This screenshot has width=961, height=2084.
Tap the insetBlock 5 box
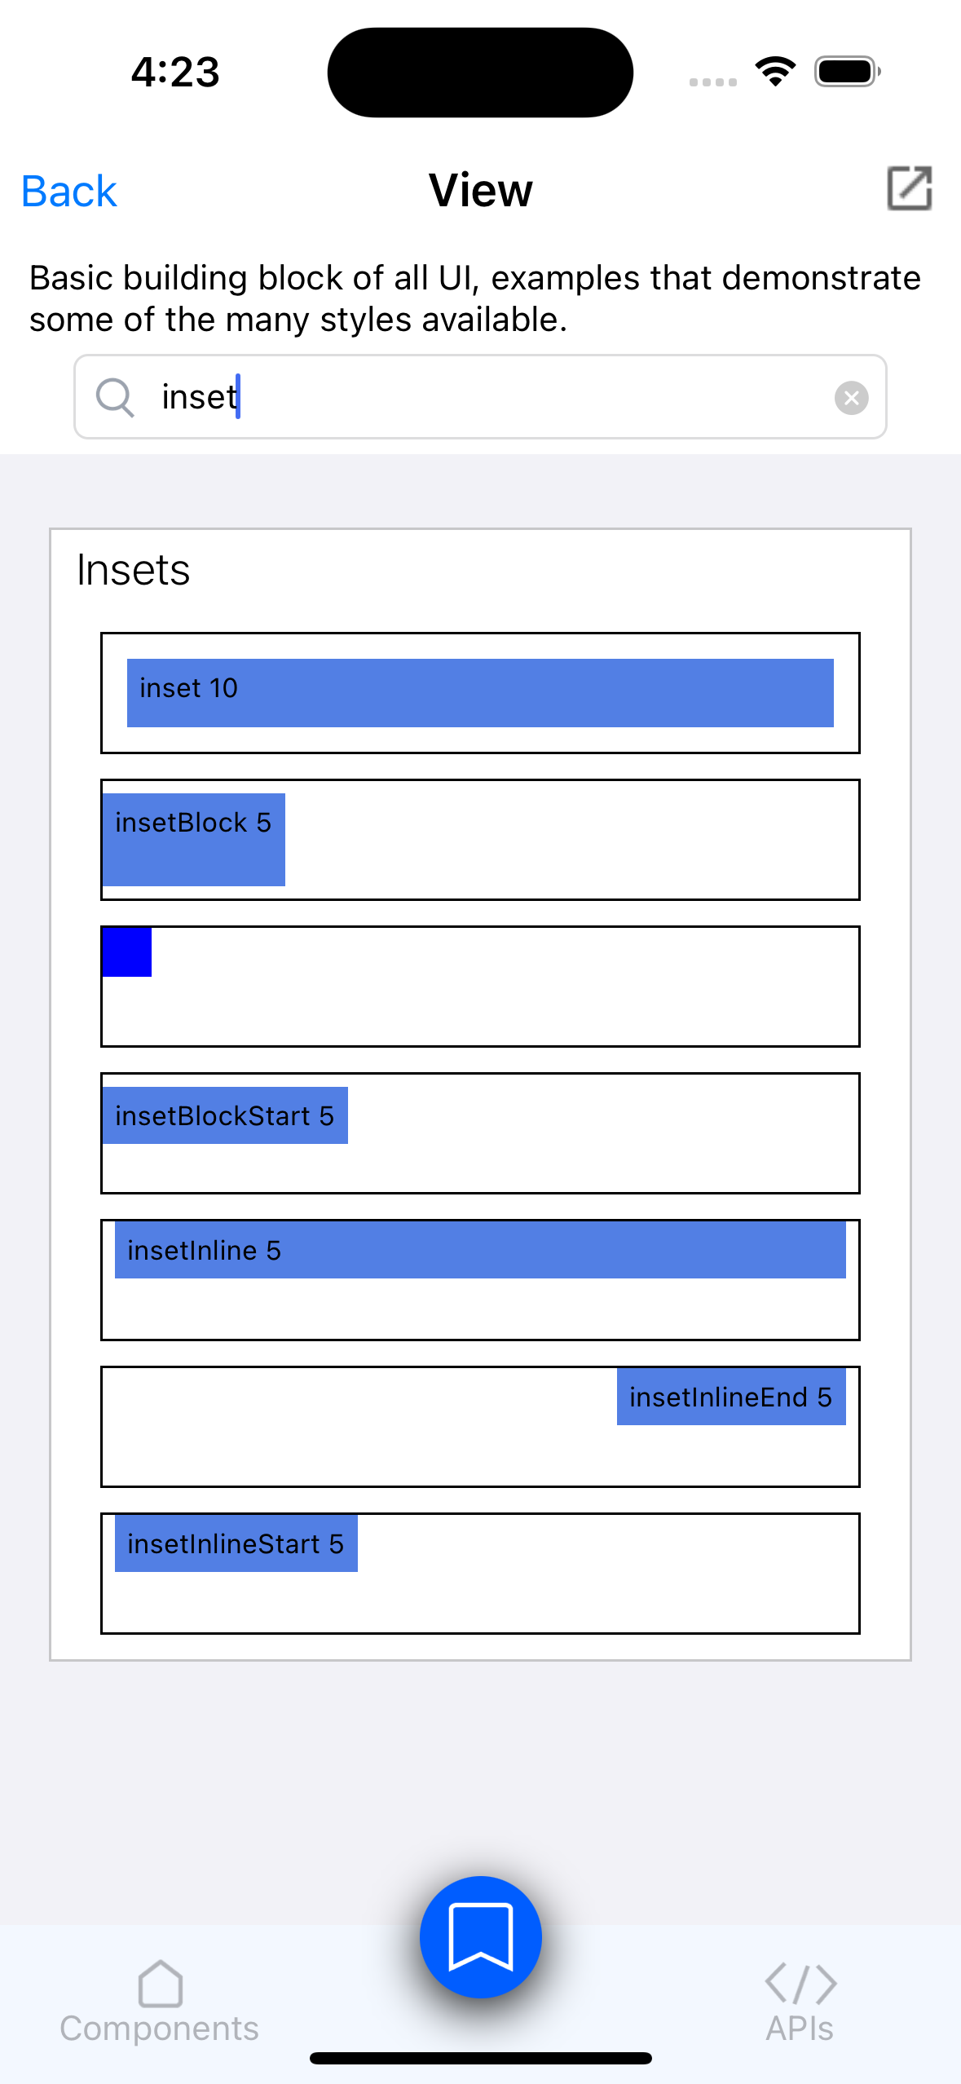[x=193, y=839]
